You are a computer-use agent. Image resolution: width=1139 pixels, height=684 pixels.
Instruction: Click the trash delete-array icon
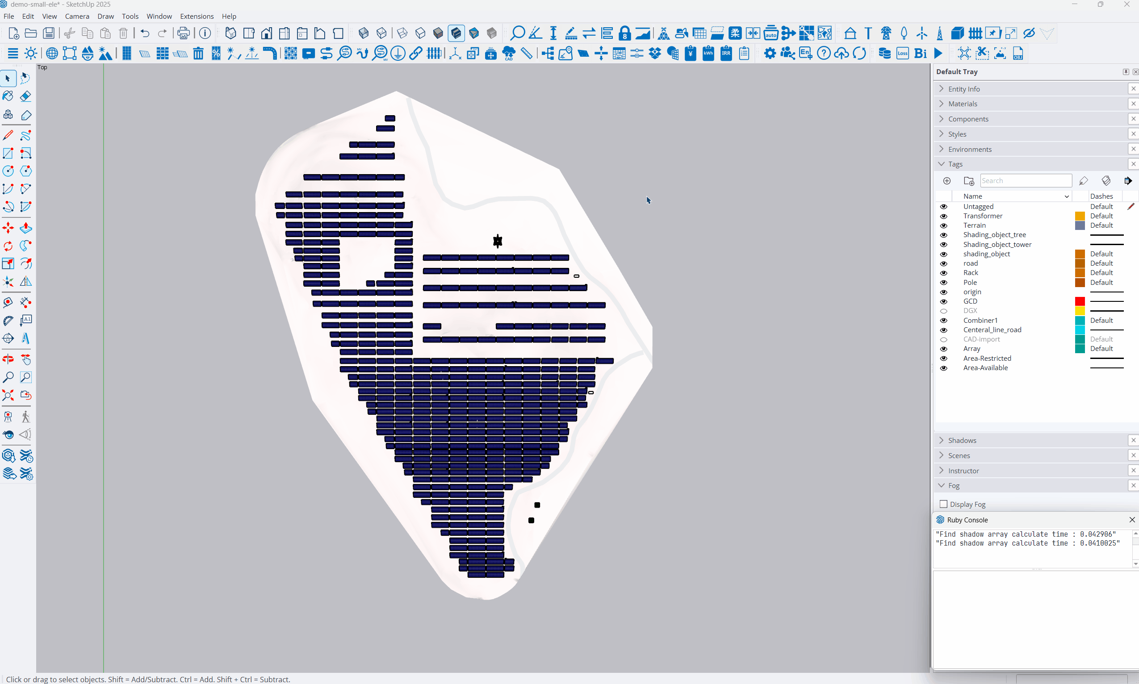point(198,54)
